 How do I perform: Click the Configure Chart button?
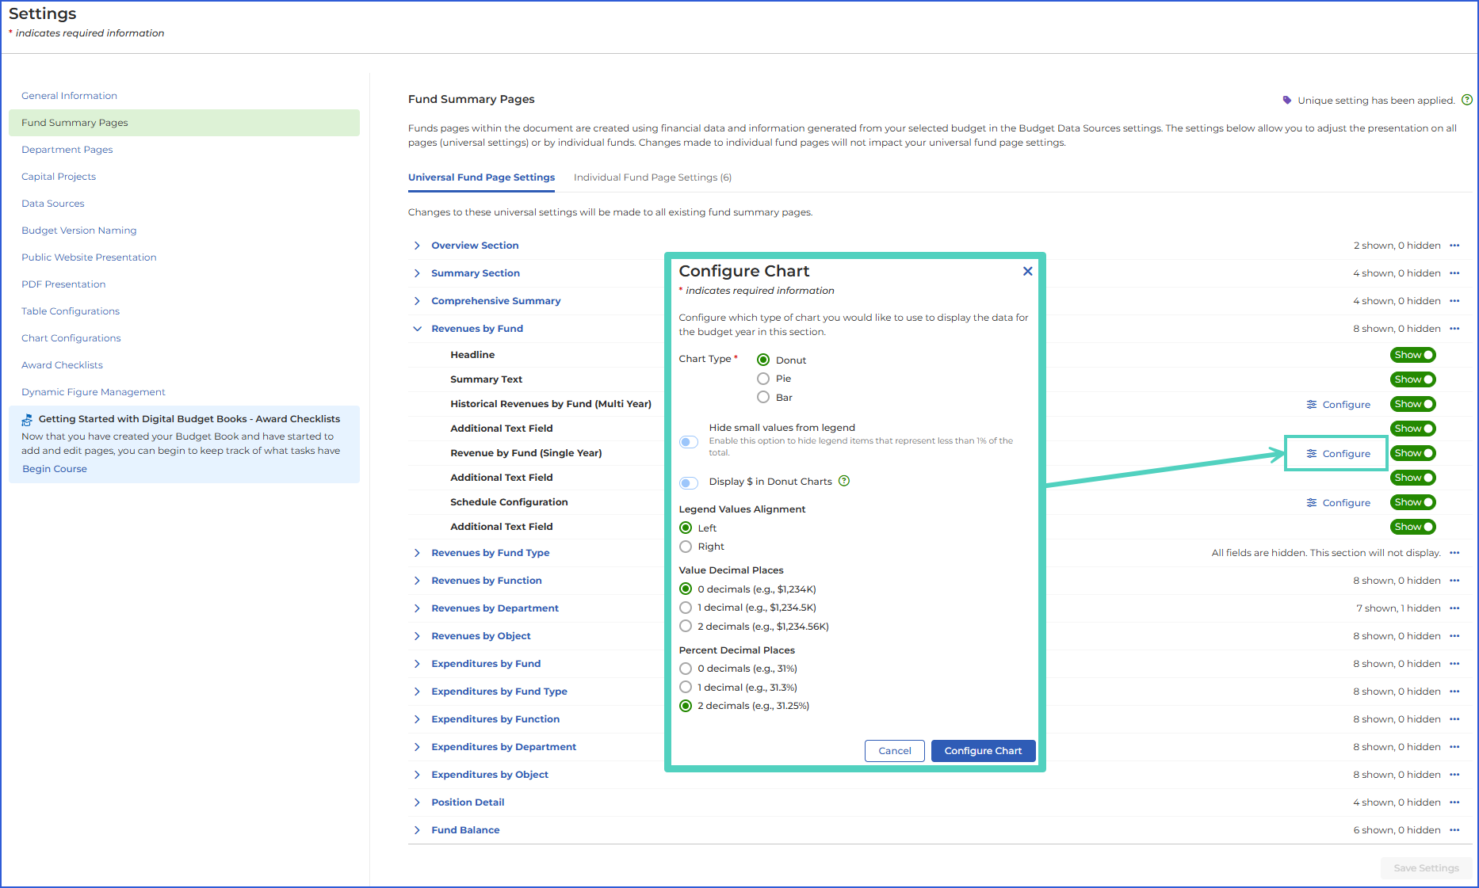click(x=983, y=751)
